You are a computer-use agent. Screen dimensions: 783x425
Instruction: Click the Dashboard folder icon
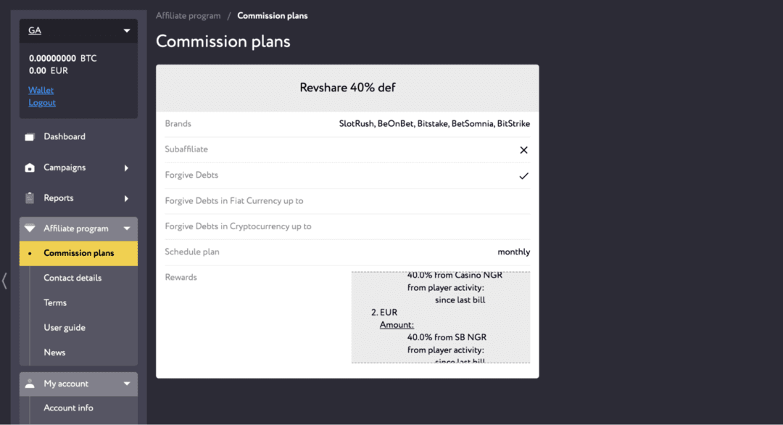pyautogui.click(x=30, y=137)
